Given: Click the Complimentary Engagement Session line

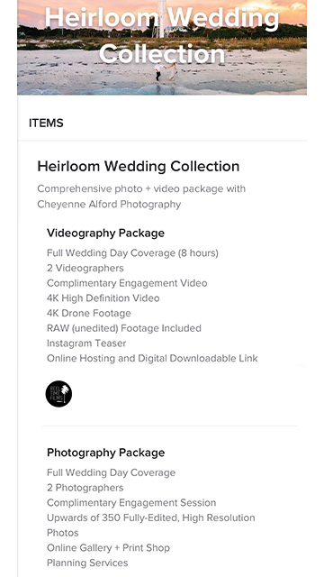Looking at the screenshot, I should pos(131,503).
